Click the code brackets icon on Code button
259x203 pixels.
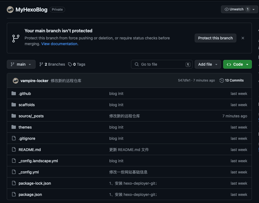(x=229, y=64)
